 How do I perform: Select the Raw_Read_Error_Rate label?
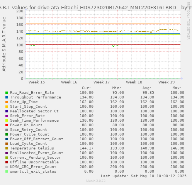tap(32, 93)
